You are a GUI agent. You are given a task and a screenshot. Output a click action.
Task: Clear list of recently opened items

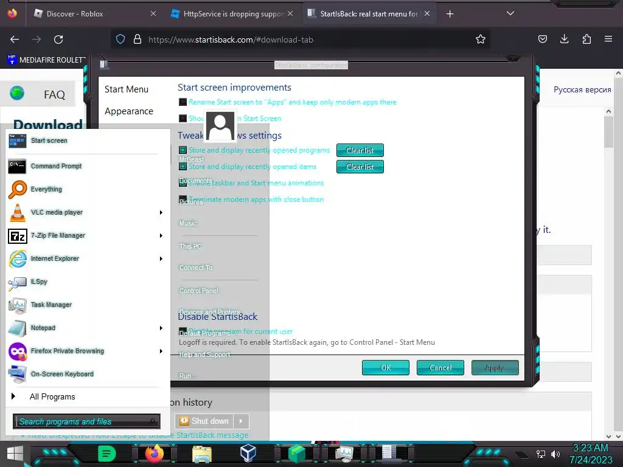click(x=360, y=167)
